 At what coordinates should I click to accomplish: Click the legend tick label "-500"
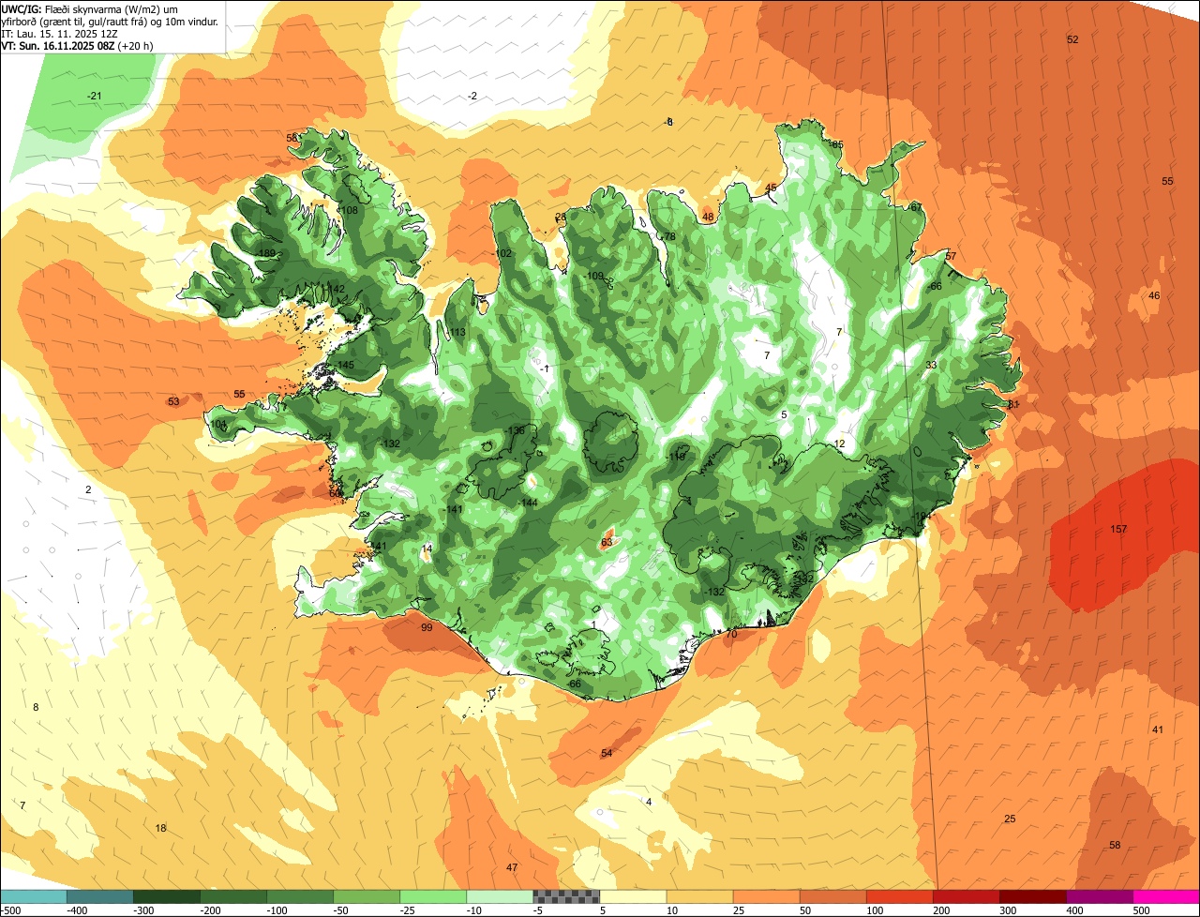pos(11,910)
